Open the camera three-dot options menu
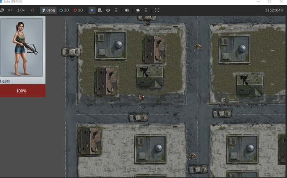 [146, 10]
